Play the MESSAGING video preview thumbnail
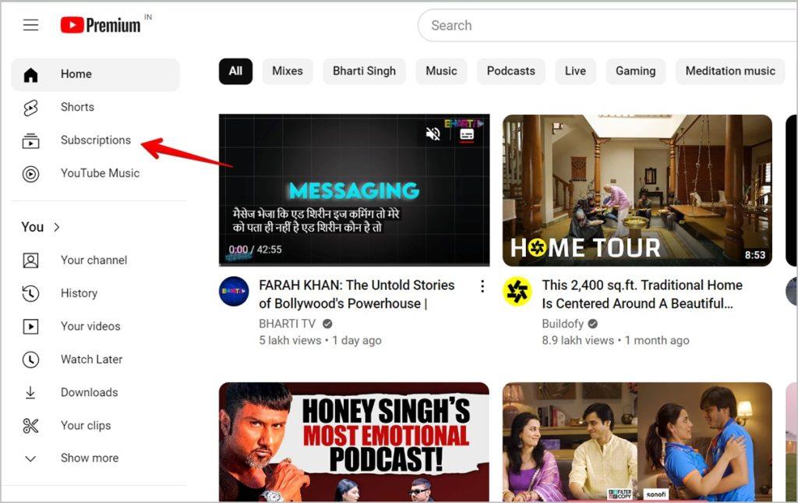Image resolution: width=798 pixels, height=503 pixels. pyautogui.click(x=355, y=190)
